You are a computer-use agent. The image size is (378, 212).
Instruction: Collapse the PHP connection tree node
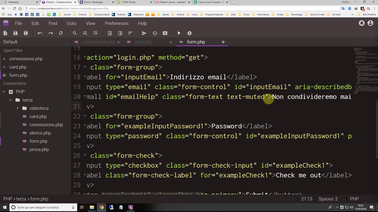(x=4, y=92)
